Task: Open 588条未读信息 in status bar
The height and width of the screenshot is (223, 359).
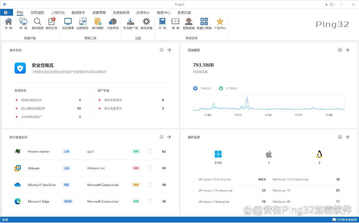Action: pyautogui.click(x=345, y=220)
